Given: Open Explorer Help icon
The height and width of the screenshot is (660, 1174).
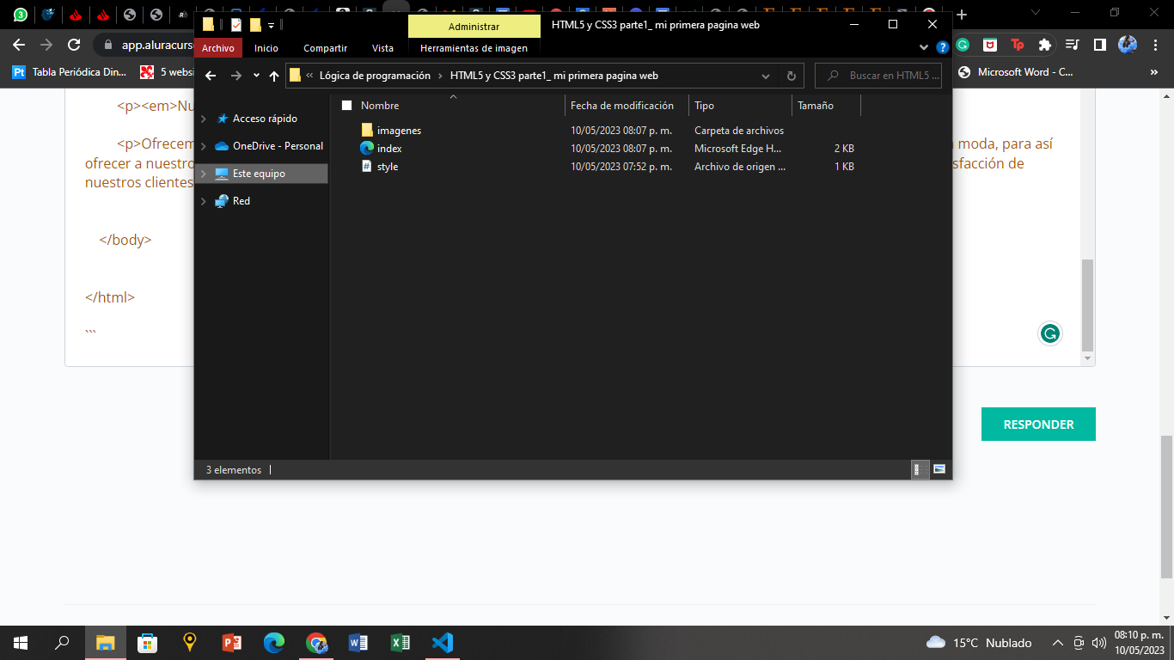Looking at the screenshot, I should tap(942, 48).
